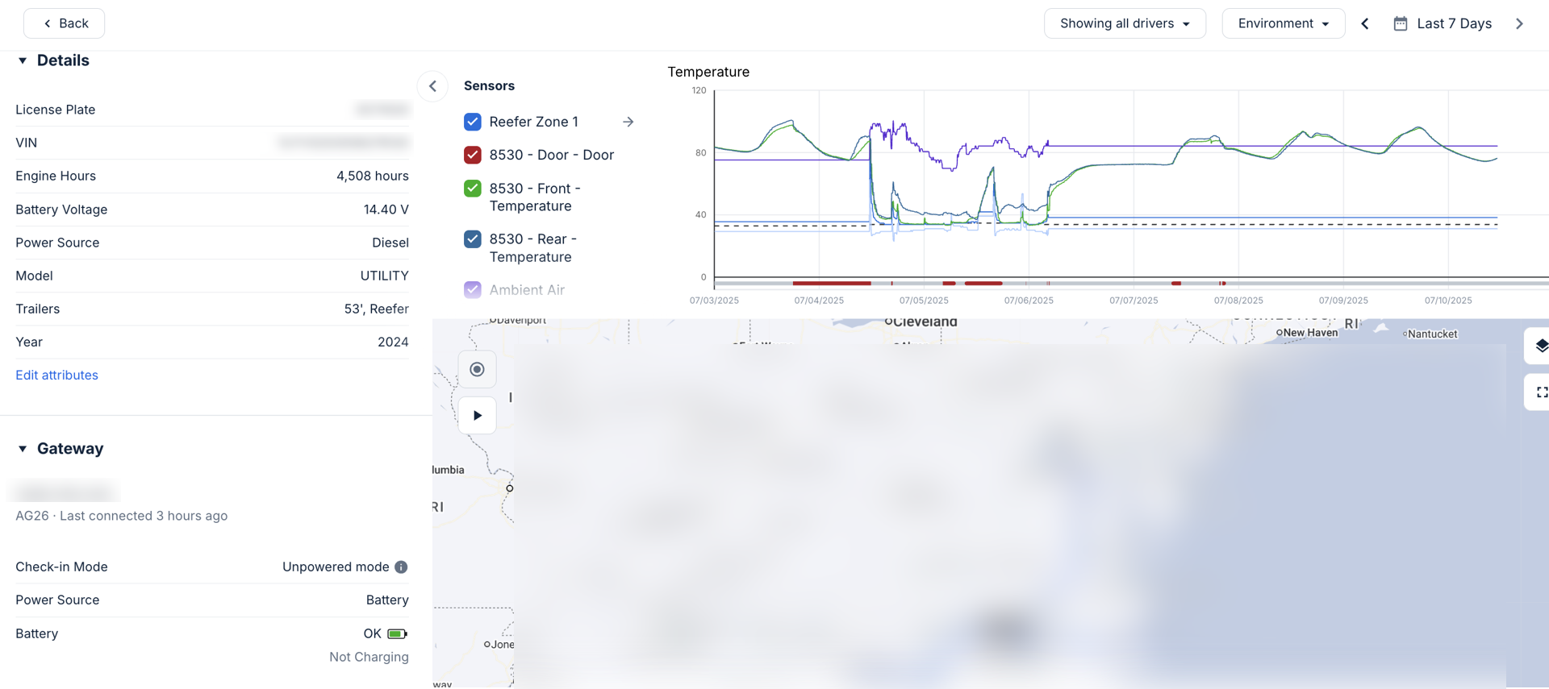Collapse the Gateway section
This screenshot has height=689, width=1549.
(23, 449)
